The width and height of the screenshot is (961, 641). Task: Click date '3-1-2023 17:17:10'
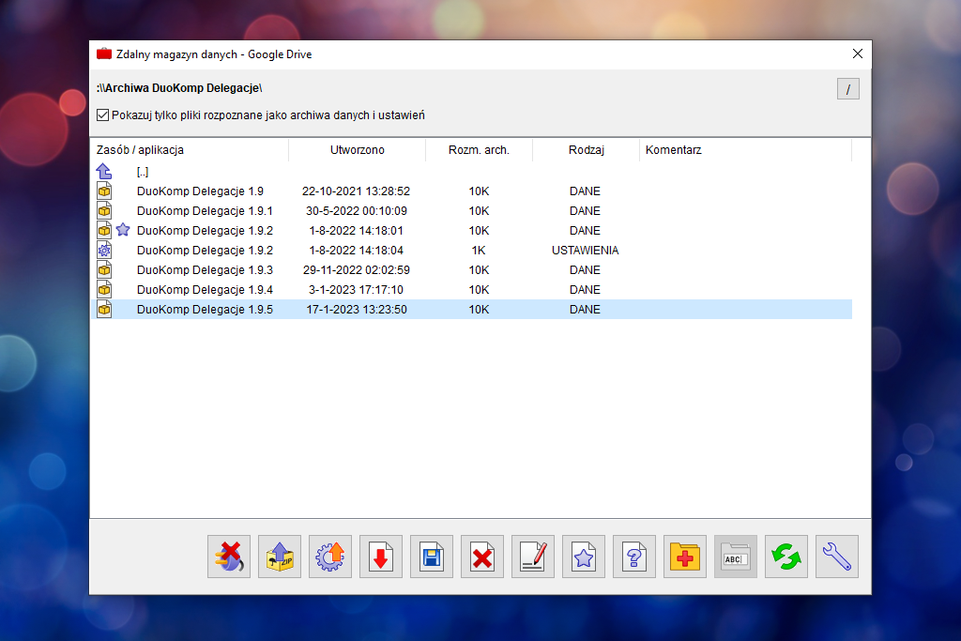[356, 289]
